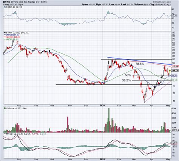The width and height of the screenshot is (179, 161).
Task: Click the '40M' label on volume axis
Action: [x=174, y=113]
